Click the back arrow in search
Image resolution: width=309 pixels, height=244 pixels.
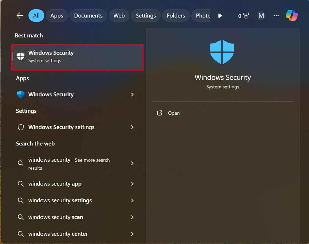[x=19, y=15]
